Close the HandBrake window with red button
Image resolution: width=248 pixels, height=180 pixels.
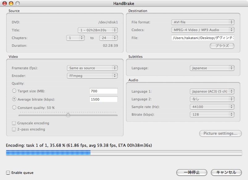pos(5,3)
